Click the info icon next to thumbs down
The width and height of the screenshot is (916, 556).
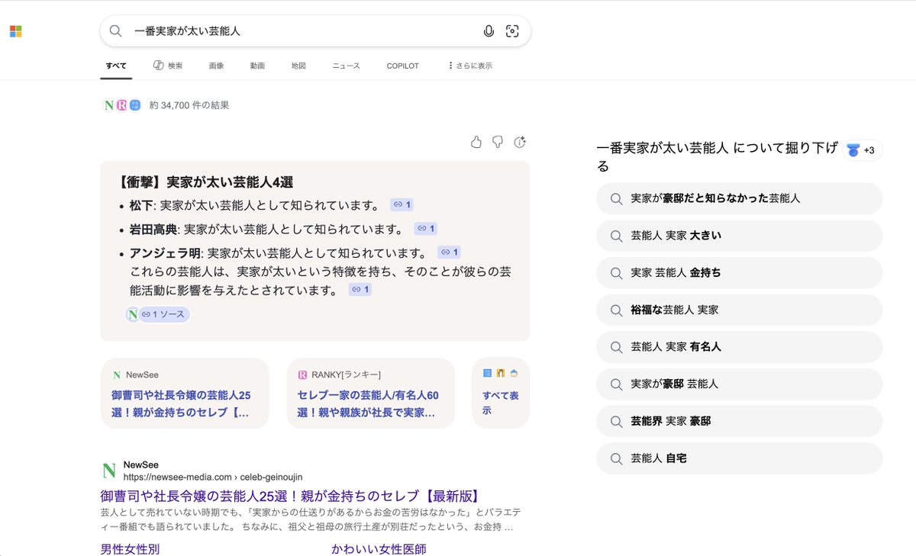pos(520,142)
